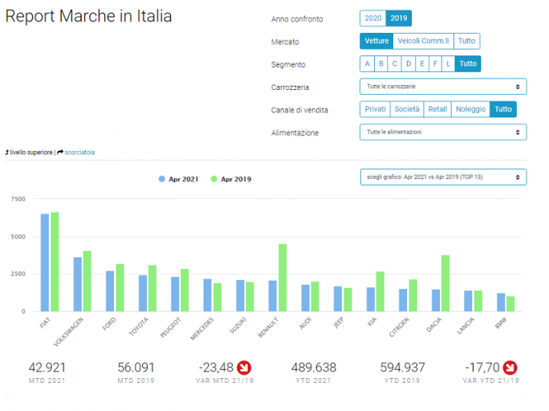The image size is (549, 411).
Task: Click the PEUGEOT axis label
Action: (x=170, y=328)
